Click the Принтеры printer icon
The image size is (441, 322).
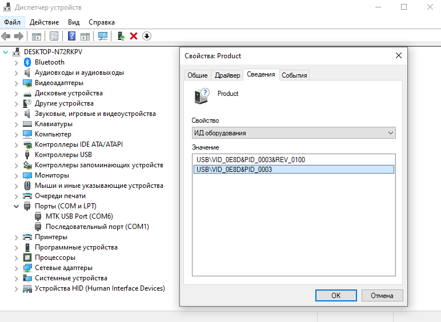click(x=27, y=237)
